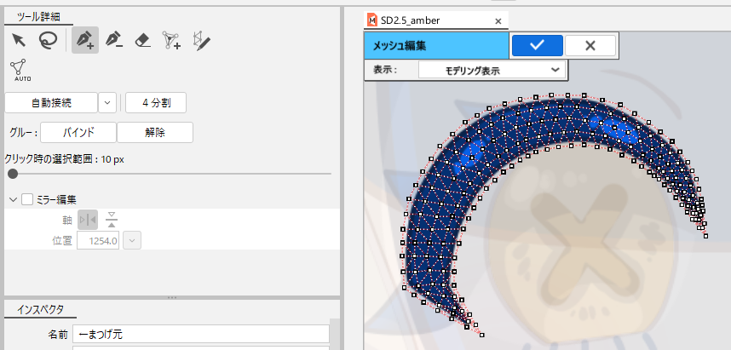The height and width of the screenshot is (350, 731).
Task: Pick the add mesh point tool
Action: [171, 39]
